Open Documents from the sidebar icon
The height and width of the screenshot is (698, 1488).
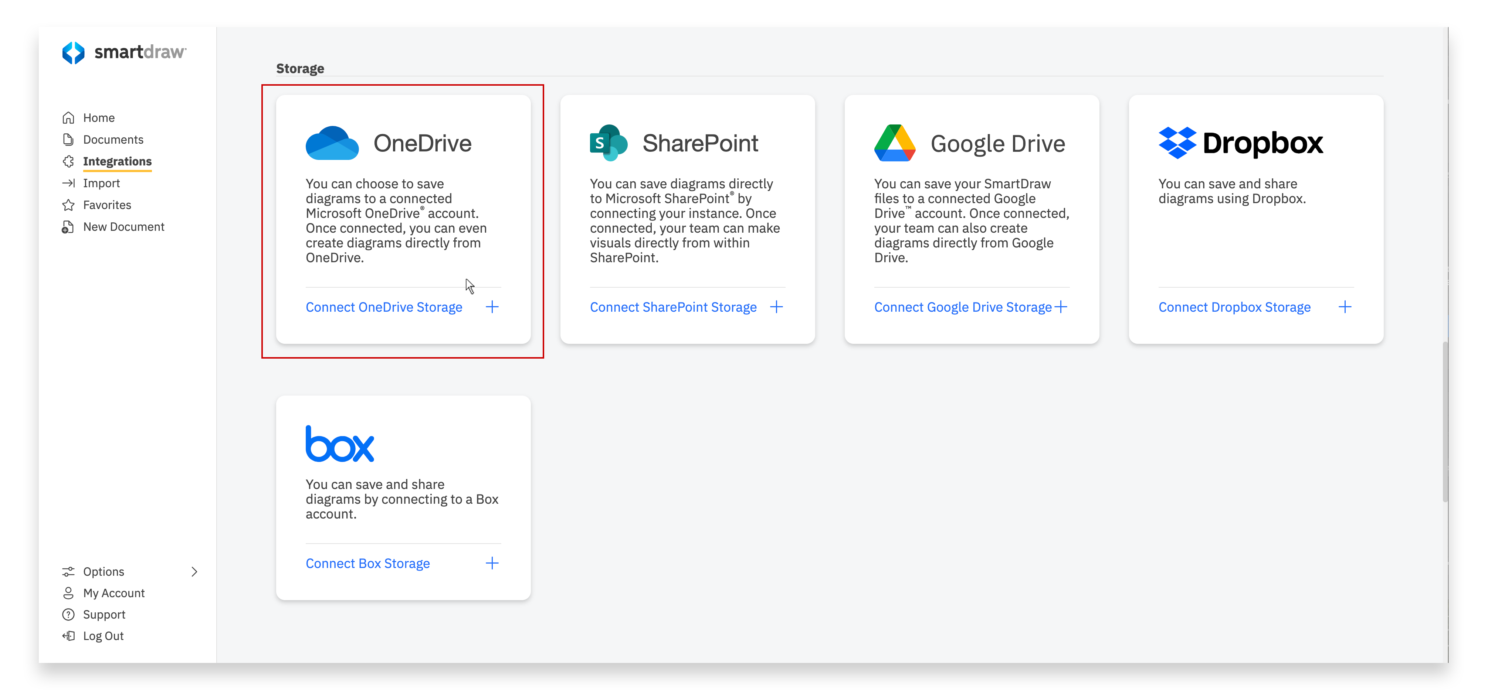pos(68,139)
